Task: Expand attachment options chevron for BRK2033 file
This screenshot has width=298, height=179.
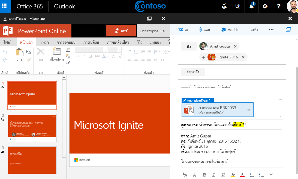Action: coord(249,110)
